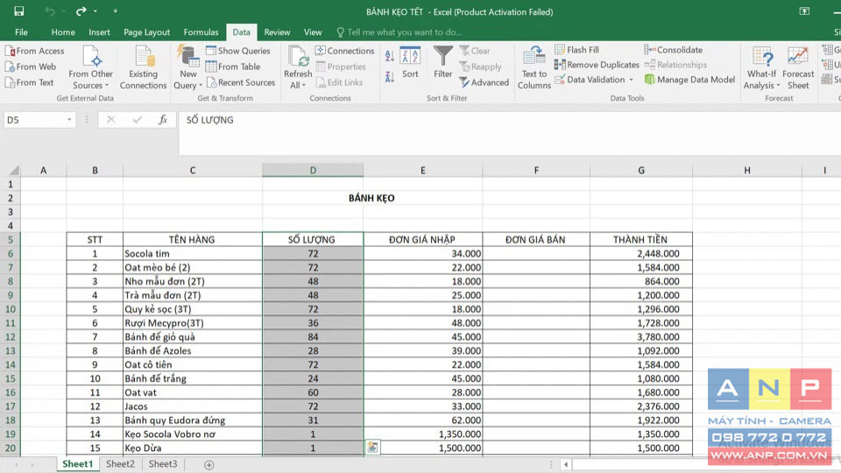Screen dimensions: 841x473
Task: Click the THÀNH TIỀN header cell
Action: pos(641,240)
